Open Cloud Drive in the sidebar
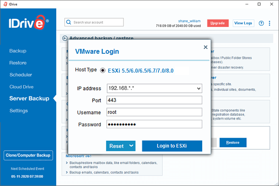Image resolution: width=279 pixels, height=186 pixels. [21, 87]
